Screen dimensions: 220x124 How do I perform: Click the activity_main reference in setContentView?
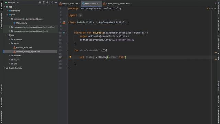pyautogui.click(x=123, y=40)
